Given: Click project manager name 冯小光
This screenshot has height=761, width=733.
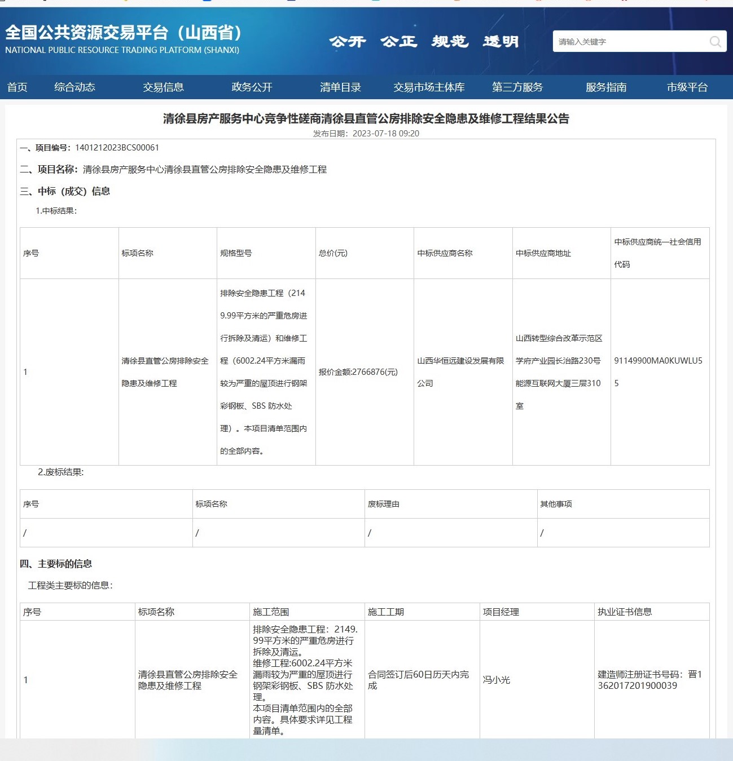Looking at the screenshot, I should pyautogui.click(x=496, y=680).
